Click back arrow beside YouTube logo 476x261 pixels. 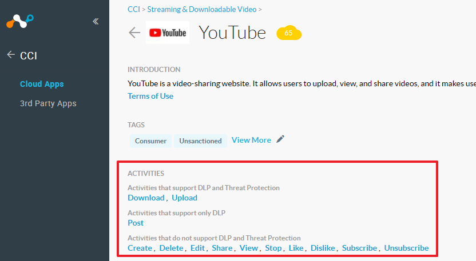click(134, 33)
